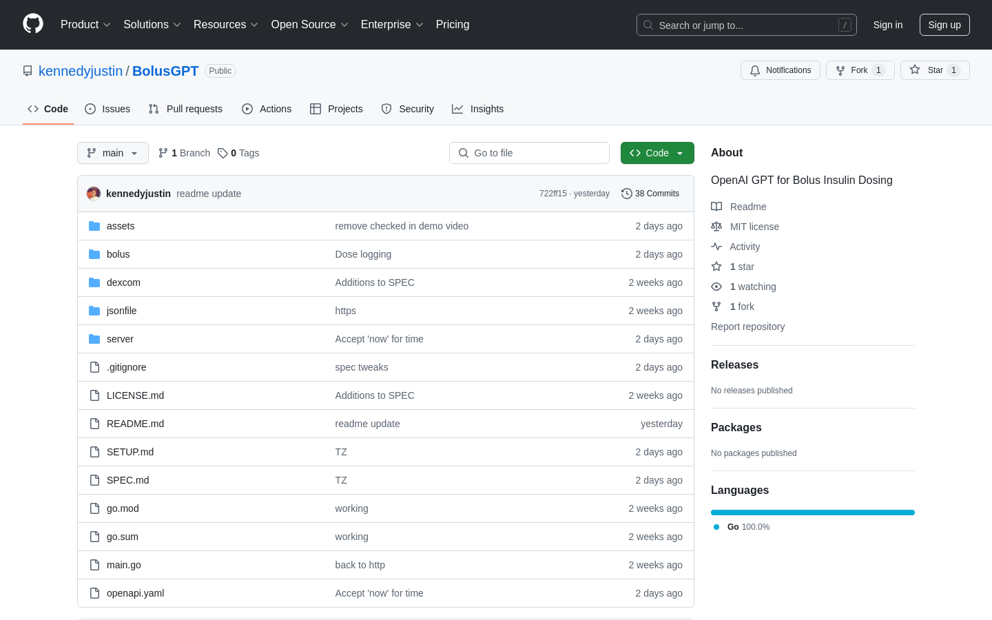The width and height of the screenshot is (992, 620).
Task: Open the 'spec tweaks' commit message
Action: coord(362,367)
